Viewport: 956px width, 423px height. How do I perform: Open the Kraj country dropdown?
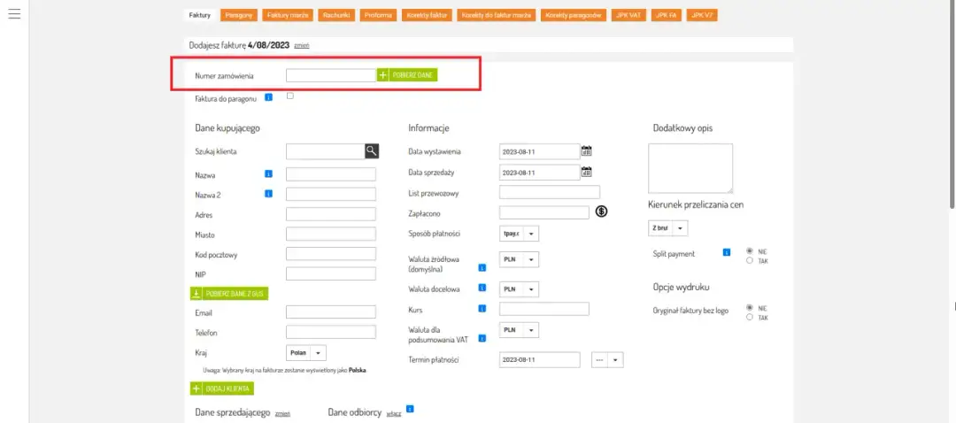point(307,352)
